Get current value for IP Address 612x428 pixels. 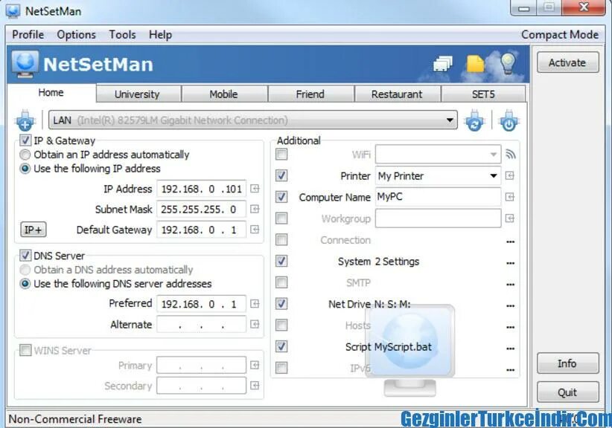pos(255,189)
